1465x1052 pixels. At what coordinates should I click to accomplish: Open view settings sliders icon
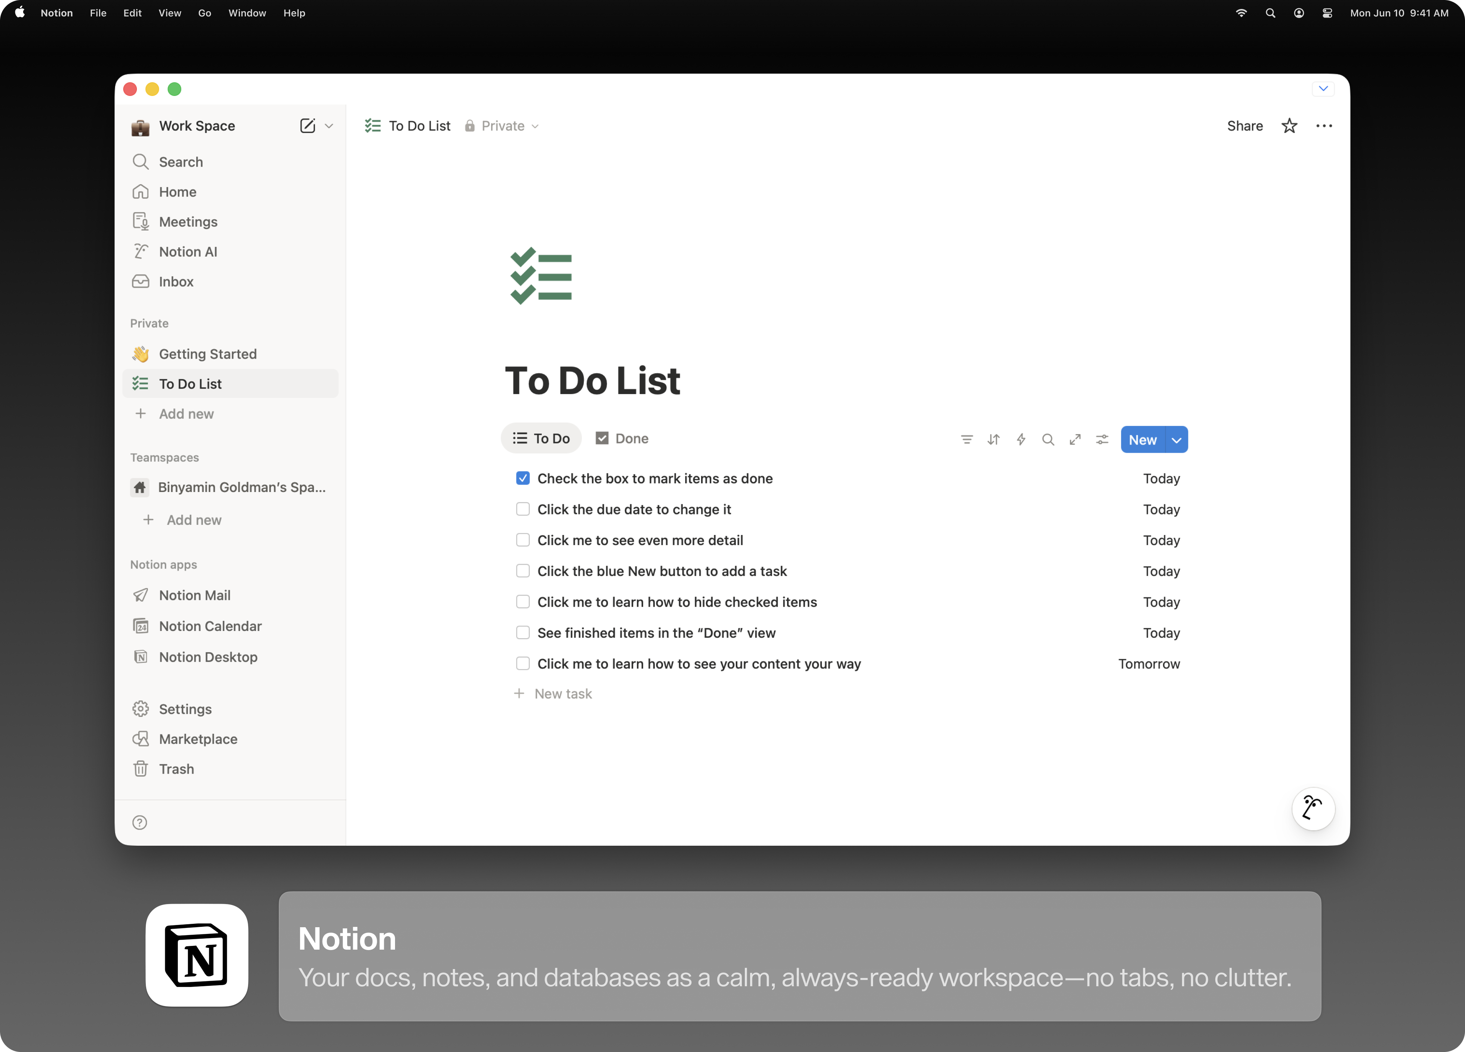click(1102, 440)
